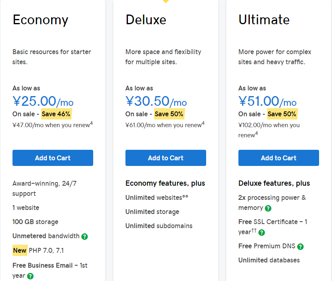
Task: Click the Economy plan heading
Action: coord(40,20)
